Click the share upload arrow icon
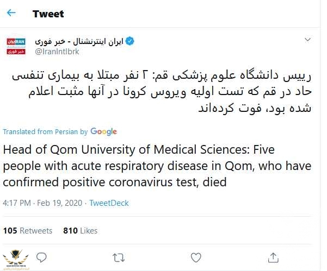 tap(274, 256)
